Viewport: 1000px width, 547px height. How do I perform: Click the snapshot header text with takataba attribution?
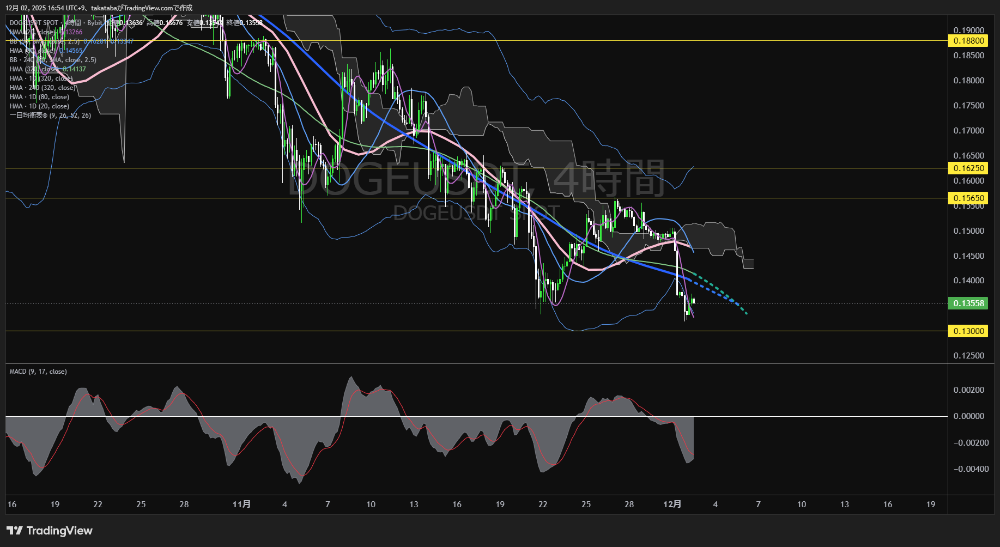coord(99,8)
